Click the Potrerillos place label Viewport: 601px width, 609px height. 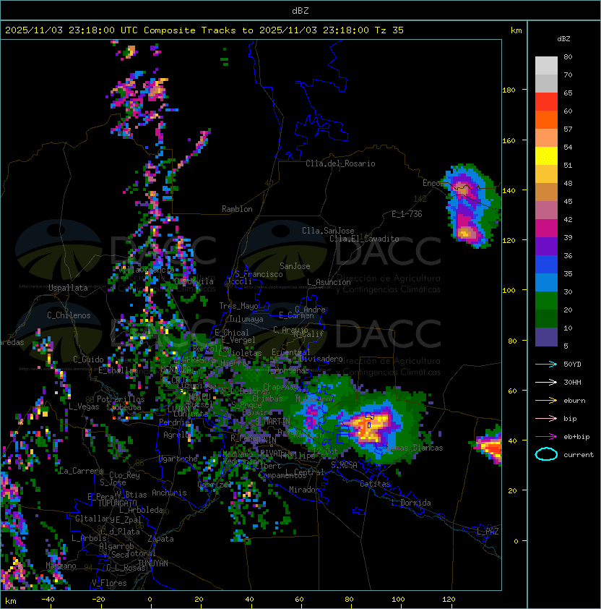(x=121, y=399)
